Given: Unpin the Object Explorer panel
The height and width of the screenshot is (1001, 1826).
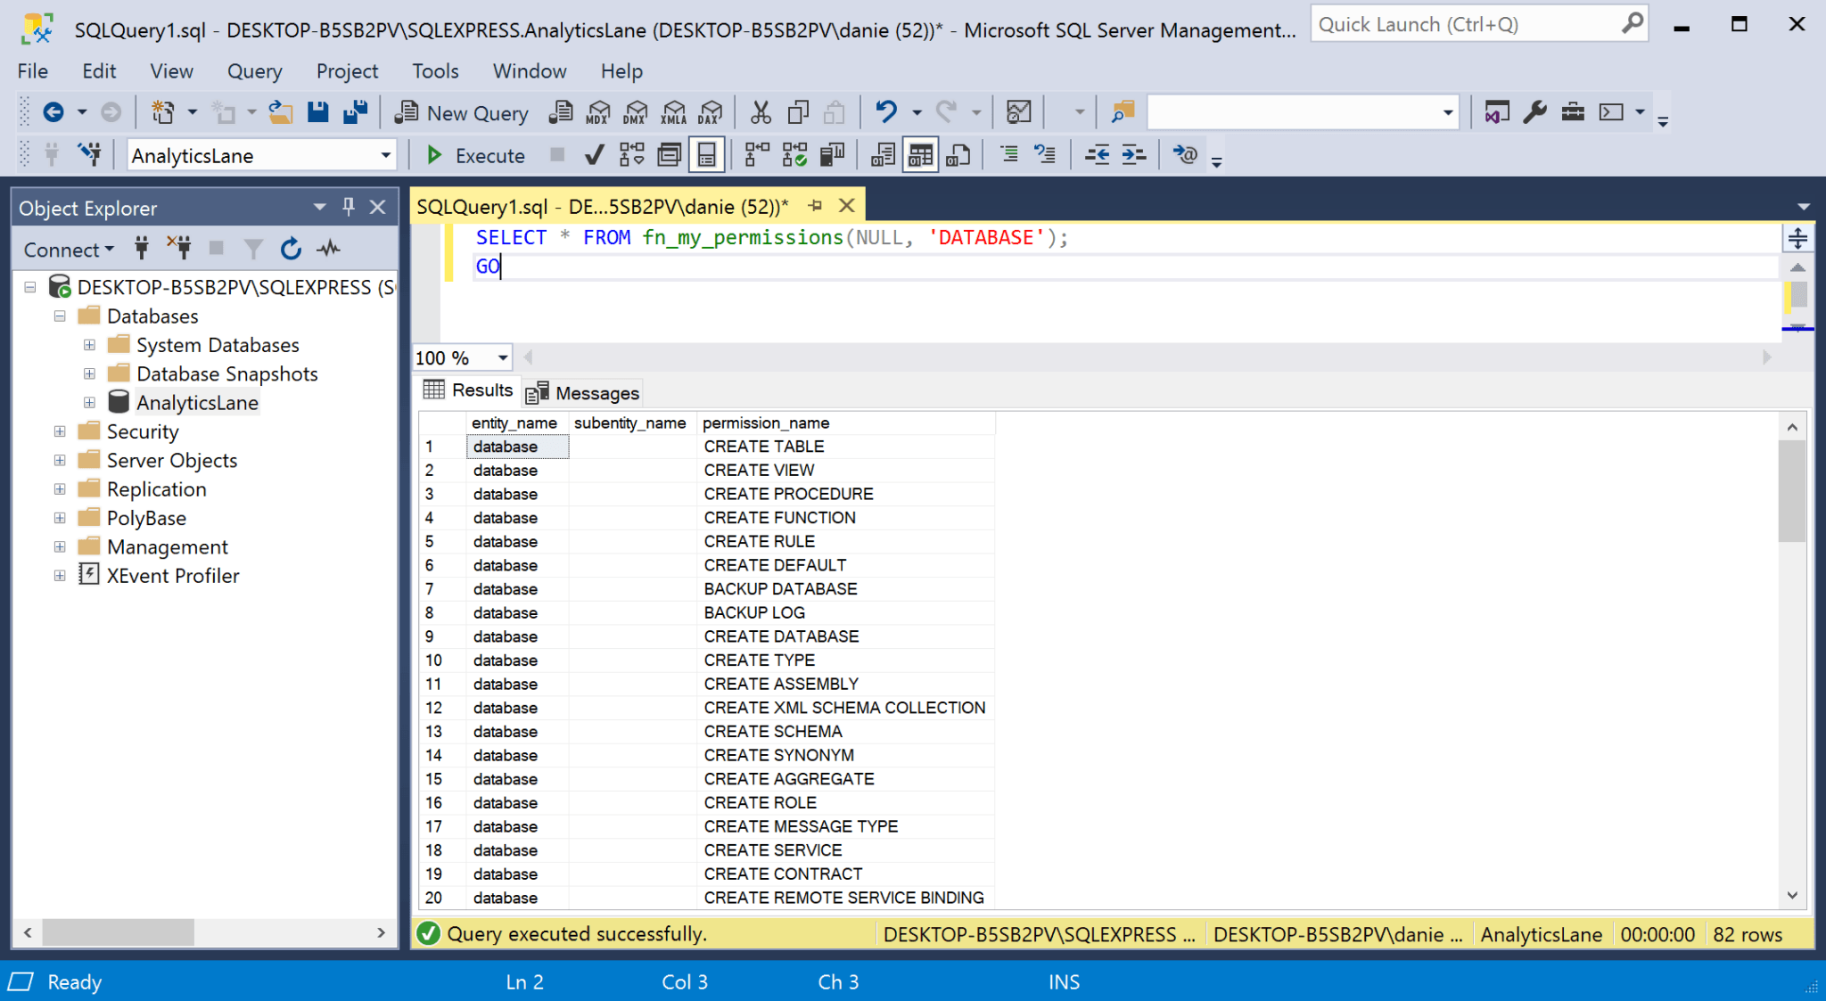Looking at the screenshot, I should 348,207.
